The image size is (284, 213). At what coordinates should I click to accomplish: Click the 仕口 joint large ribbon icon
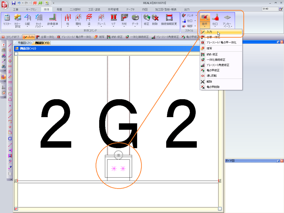tap(215, 17)
